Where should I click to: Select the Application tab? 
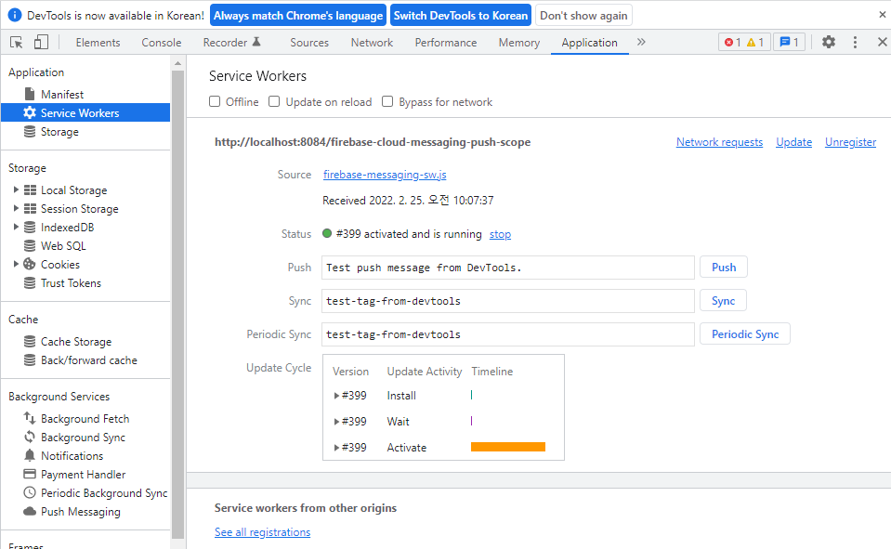[589, 43]
